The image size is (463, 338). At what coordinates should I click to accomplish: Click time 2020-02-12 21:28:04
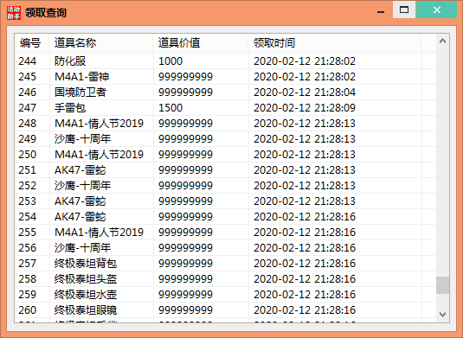point(305,92)
